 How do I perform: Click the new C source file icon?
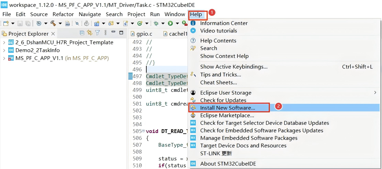coord(126,23)
